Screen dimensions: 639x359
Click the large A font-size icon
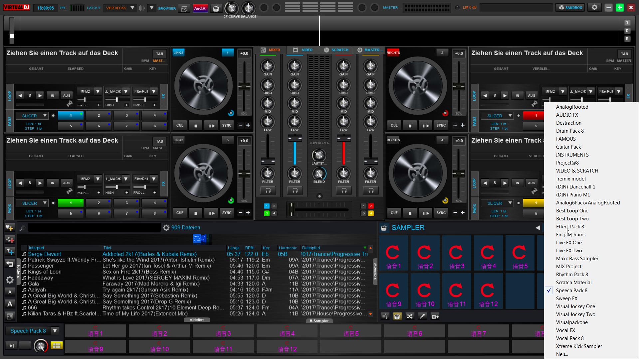click(10, 304)
